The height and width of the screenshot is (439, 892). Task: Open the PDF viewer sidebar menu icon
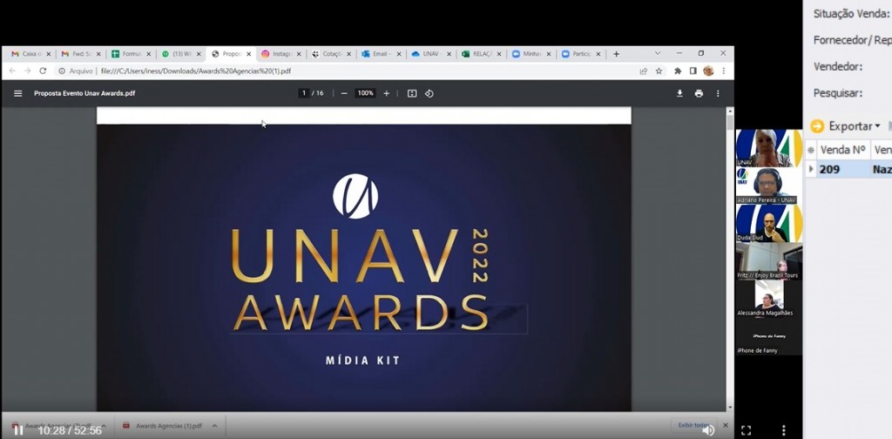pyautogui.click(x=17, y=93)
